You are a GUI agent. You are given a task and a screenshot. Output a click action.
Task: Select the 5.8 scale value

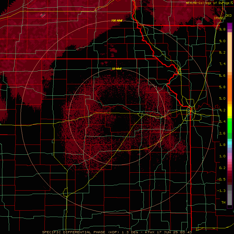pos(222,87)
